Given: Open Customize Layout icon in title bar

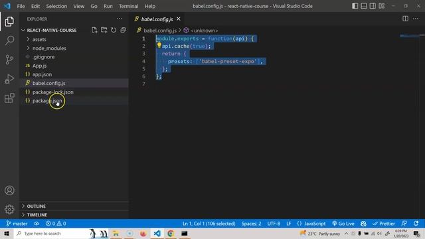Looking at the screenshot, I should coord(382,6).
